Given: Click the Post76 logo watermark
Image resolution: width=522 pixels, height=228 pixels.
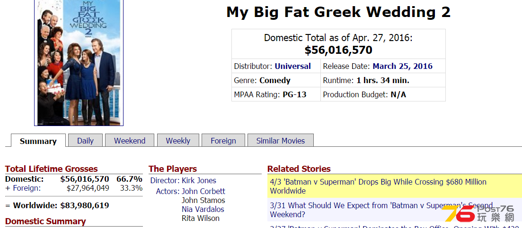Looking at the screenshot, I should click(x=478, y=214).
